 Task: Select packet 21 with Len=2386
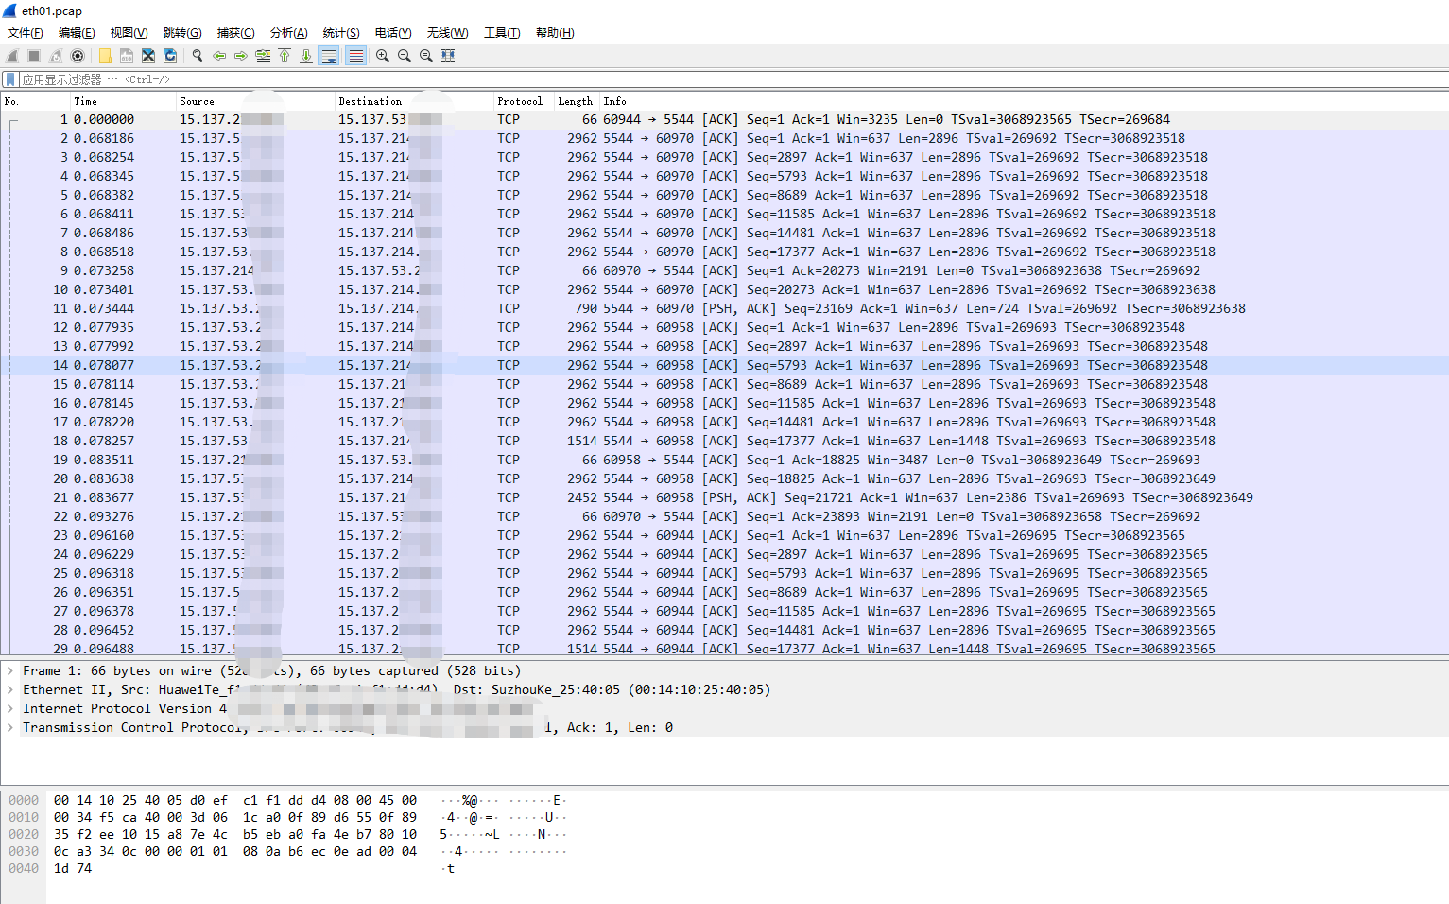pyautogui.click(x=724, y=497)
